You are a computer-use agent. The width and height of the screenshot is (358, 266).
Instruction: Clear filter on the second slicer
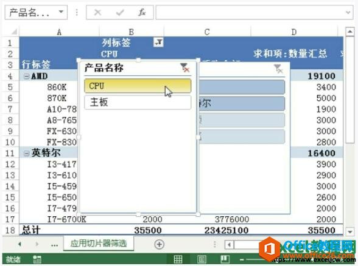pos(278,69)
